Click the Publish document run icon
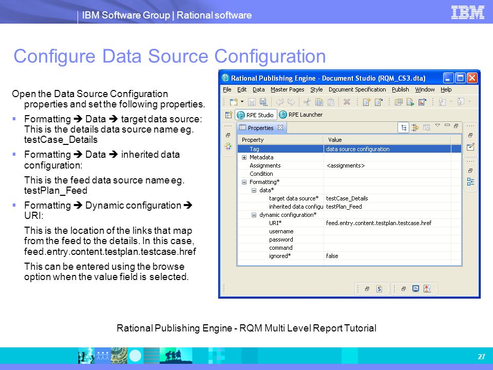Screen dimensions: 493x370 (x=410, y=102)
